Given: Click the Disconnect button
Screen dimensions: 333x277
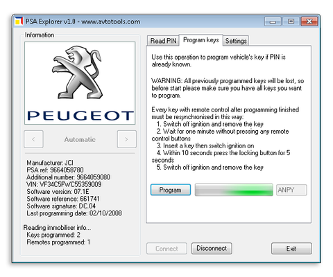Looking at the screenshot, I should 212,249.
